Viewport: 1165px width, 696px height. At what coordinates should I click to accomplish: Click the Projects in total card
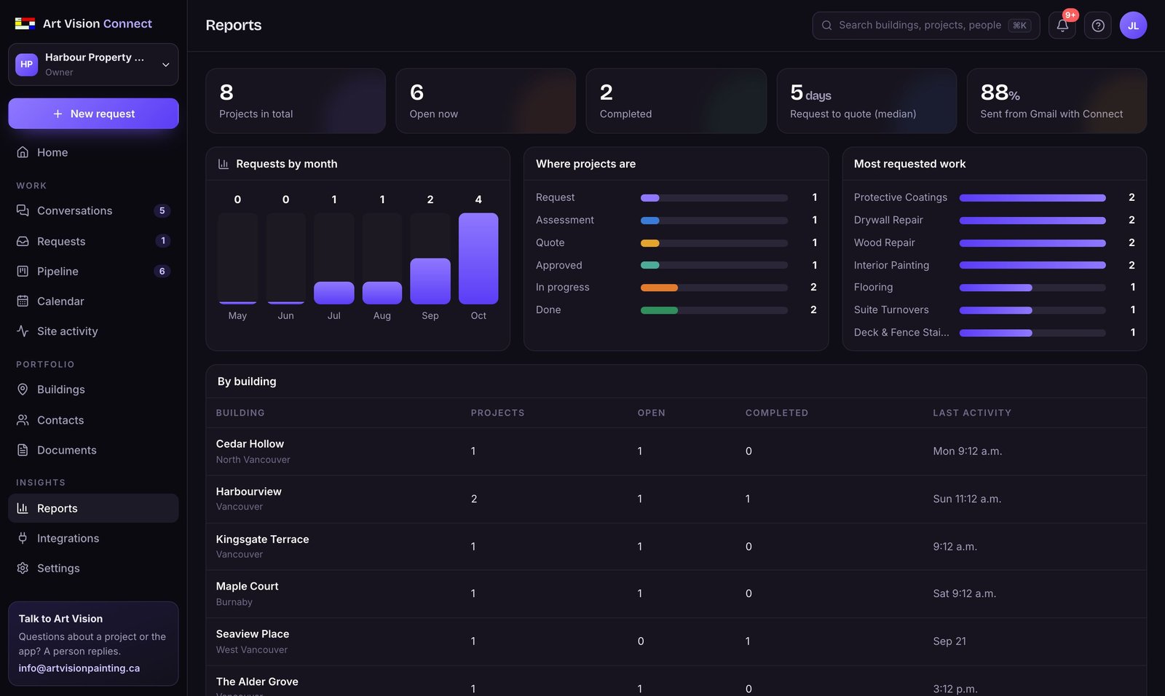[296, 101]
